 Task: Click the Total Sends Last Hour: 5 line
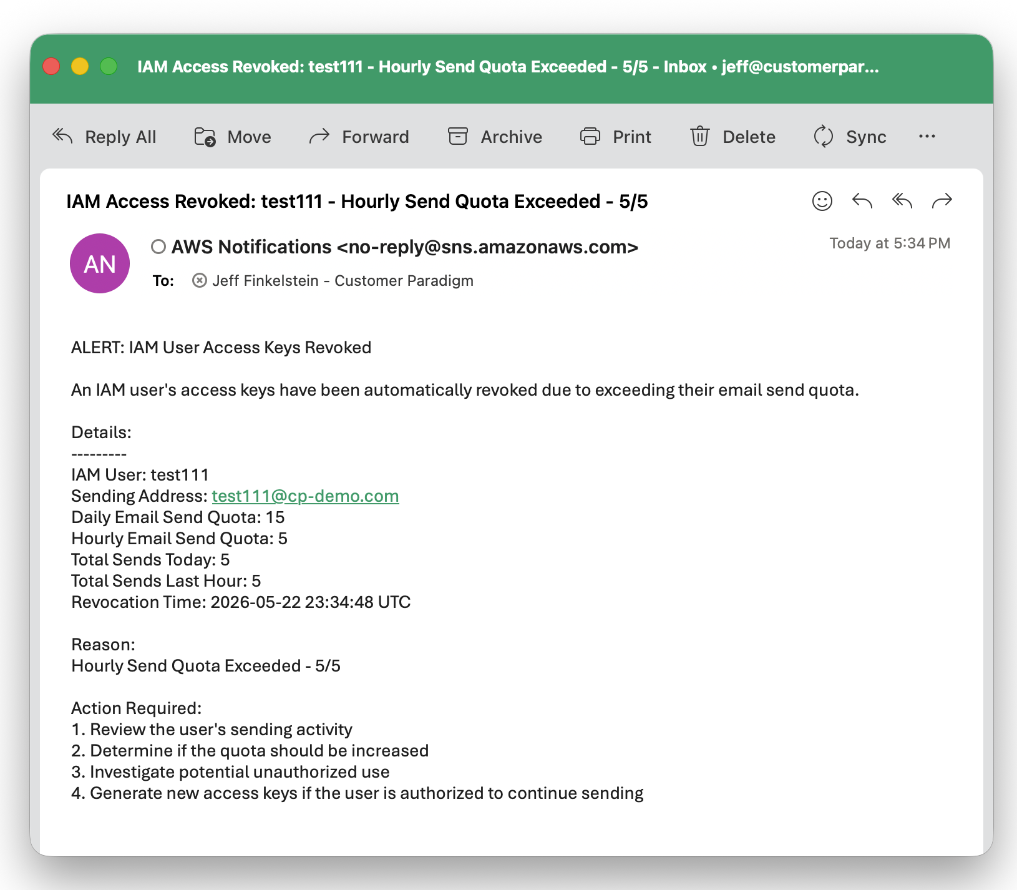tap(166, 581)
